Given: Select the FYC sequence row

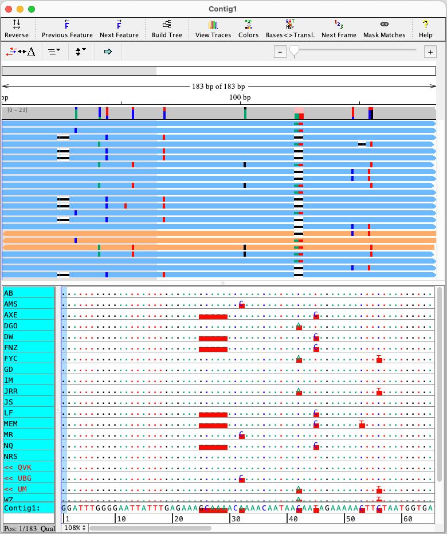Looking at the screenshot, I should [x=29, y=358].
